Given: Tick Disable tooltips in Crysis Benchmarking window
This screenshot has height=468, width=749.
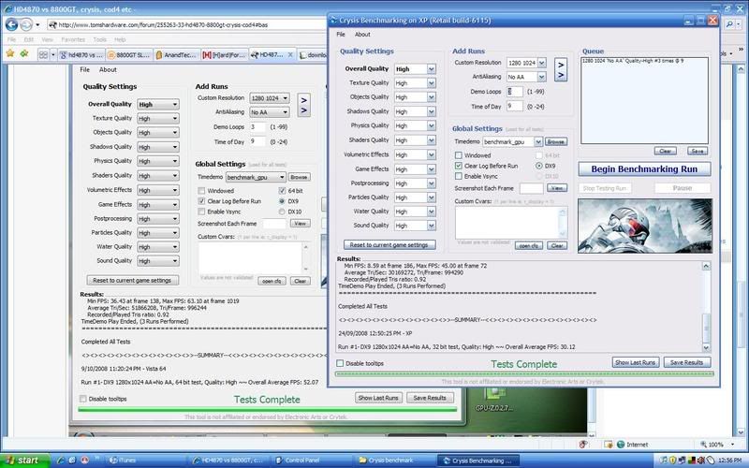Looking at the screenshot, I should [x=340, y=363].
